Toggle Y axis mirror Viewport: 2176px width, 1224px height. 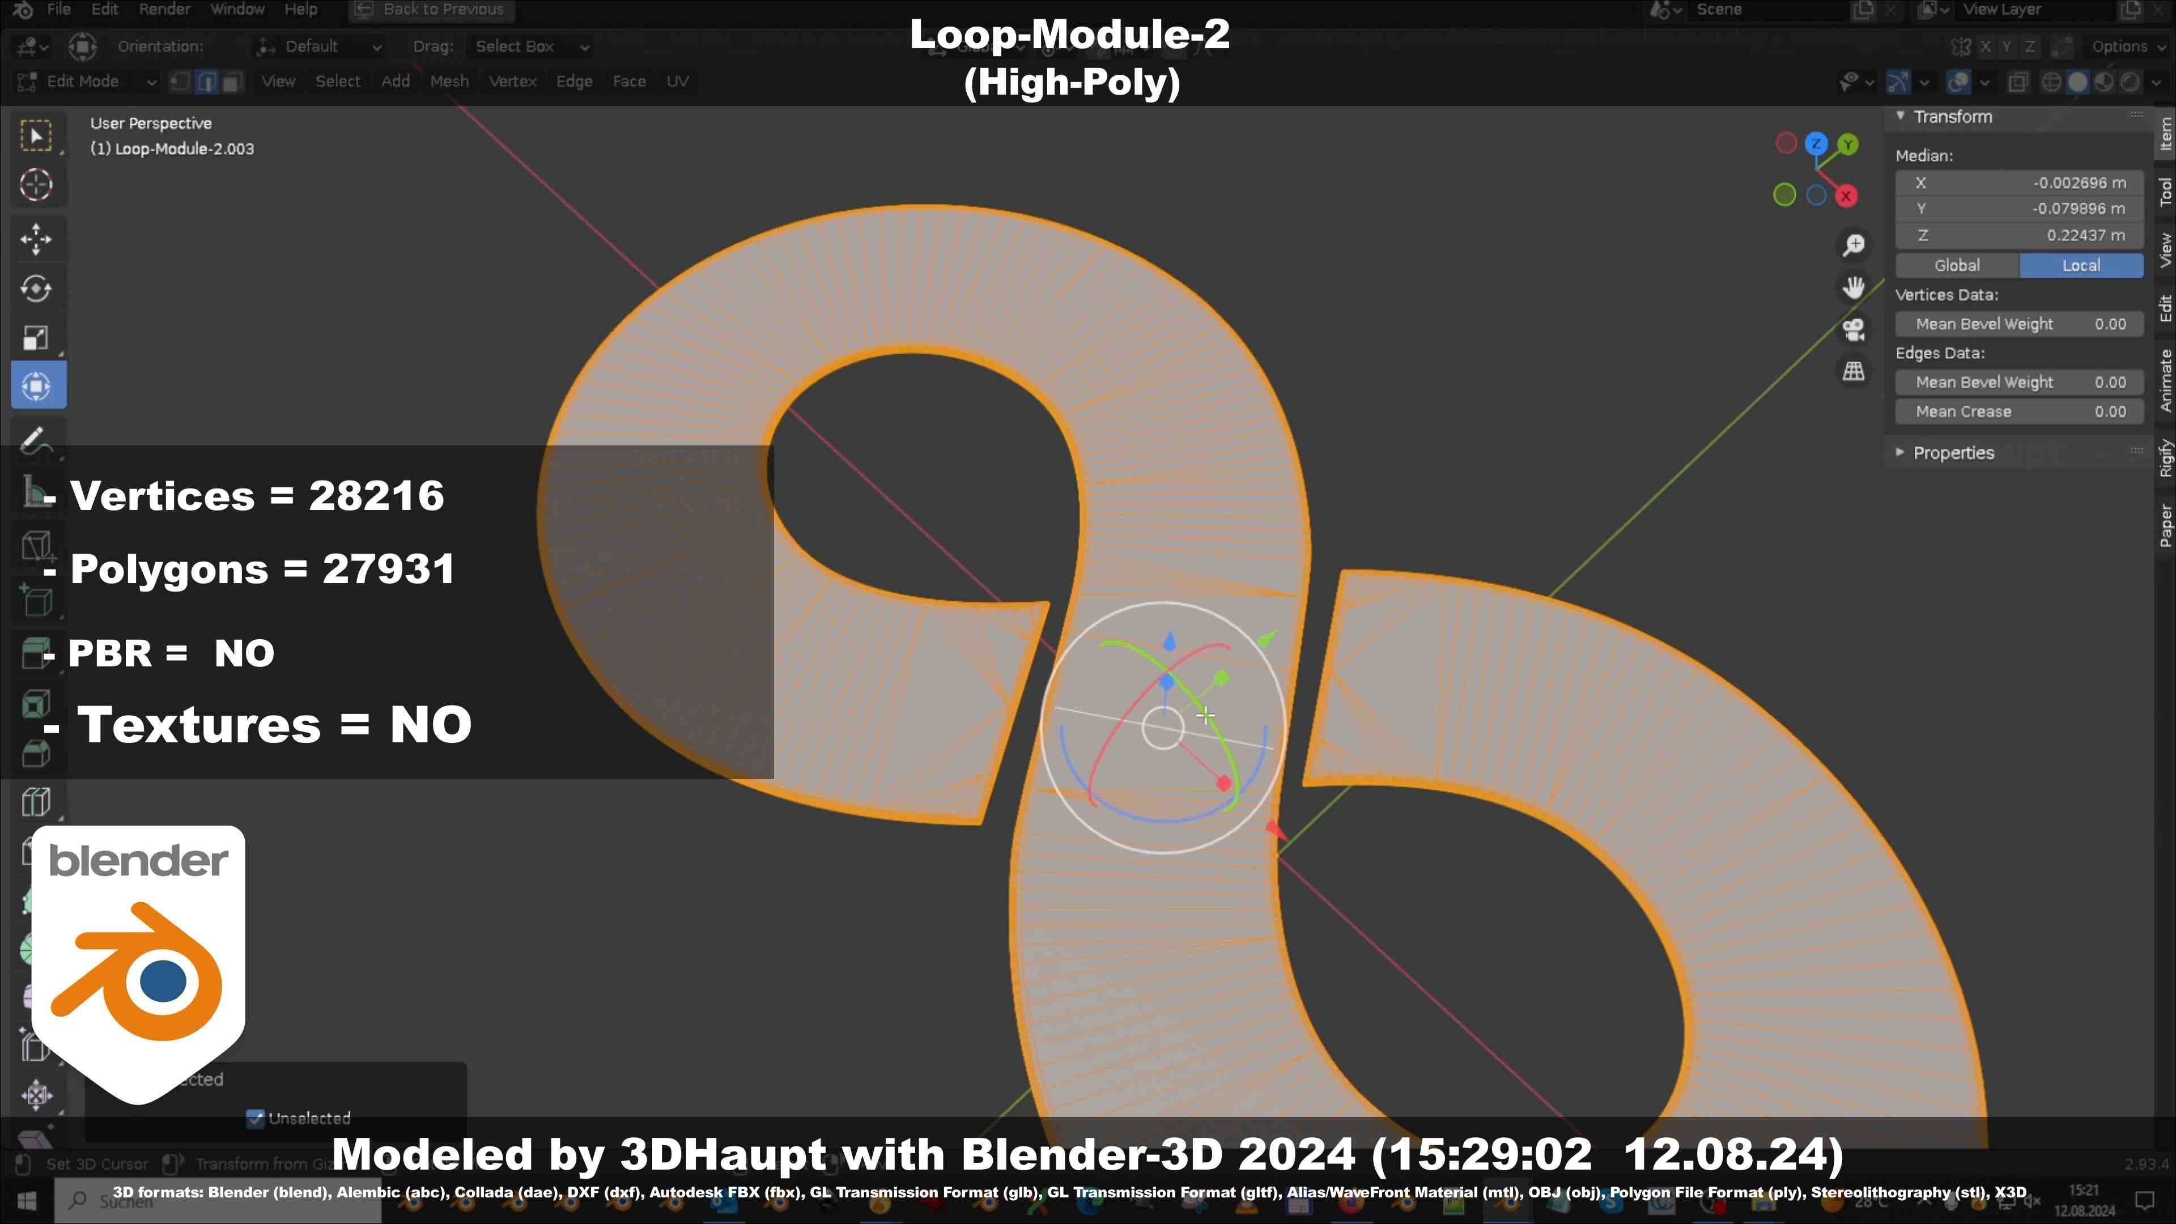(x=2007, y=46)
